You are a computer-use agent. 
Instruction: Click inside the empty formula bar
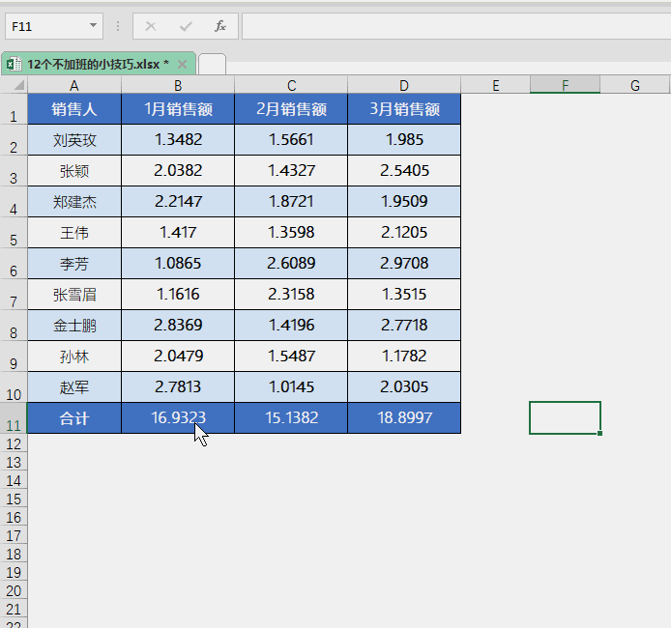(x=454, y=26)
